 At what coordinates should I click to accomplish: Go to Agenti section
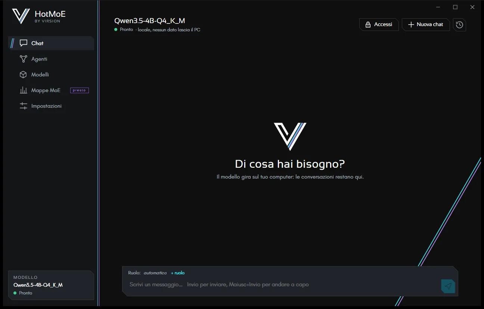coord(51,59)
